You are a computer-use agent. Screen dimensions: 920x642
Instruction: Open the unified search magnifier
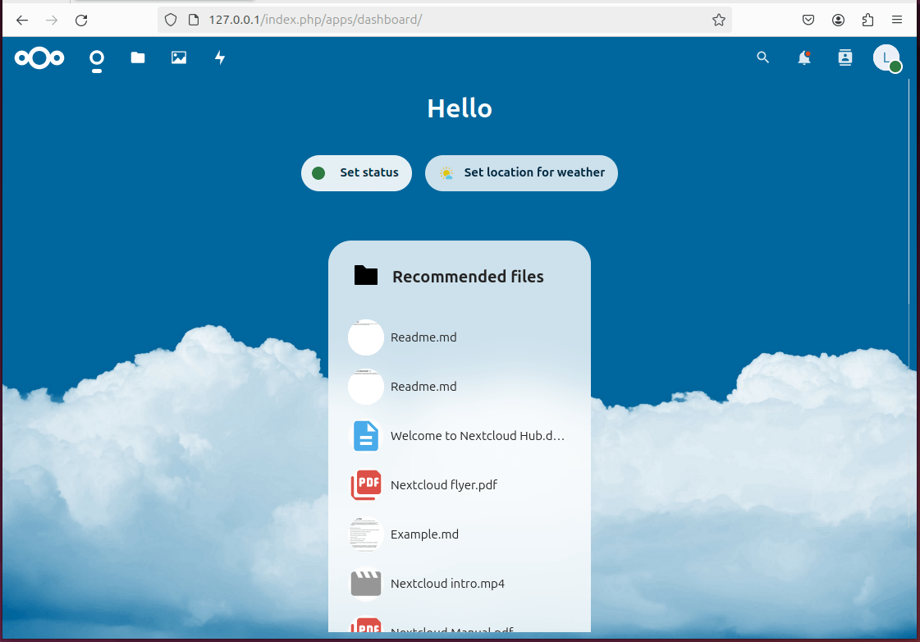pos(762,57)
